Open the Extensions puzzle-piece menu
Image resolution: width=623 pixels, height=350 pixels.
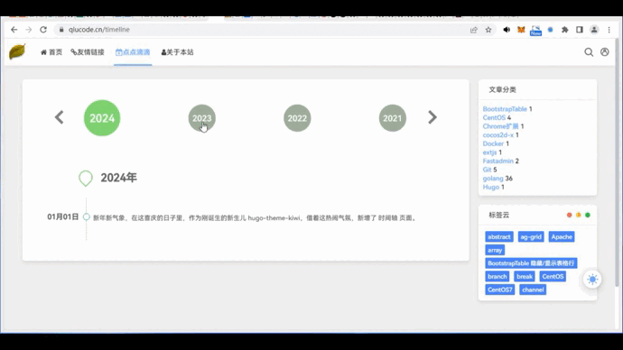click(564, 30)
